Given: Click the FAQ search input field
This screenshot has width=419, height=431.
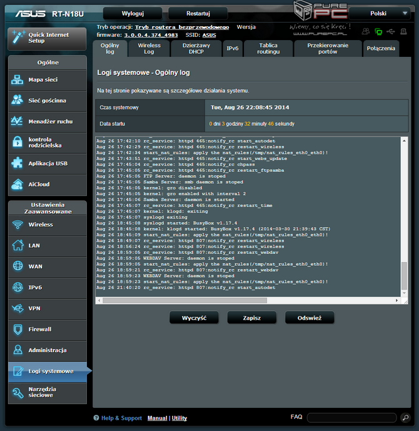Looking at the screenshot, I should 351,418.
